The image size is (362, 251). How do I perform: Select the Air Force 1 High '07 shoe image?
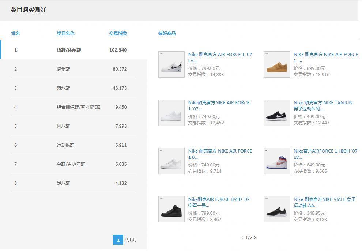pos(276,161)
